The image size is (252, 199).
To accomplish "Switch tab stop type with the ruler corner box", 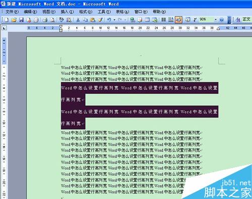I will (x=4, y=28).
